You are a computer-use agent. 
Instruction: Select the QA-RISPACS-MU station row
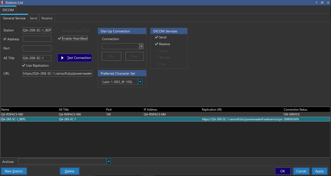click(97, 114)
